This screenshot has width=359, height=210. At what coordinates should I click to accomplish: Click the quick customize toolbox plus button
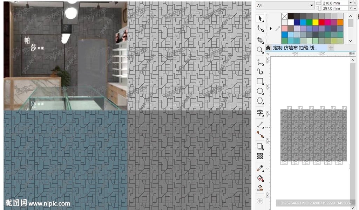[x=260, y=201]
